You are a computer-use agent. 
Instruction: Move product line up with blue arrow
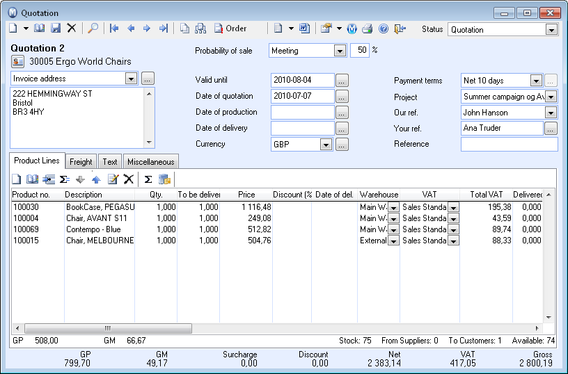[96, 179]
